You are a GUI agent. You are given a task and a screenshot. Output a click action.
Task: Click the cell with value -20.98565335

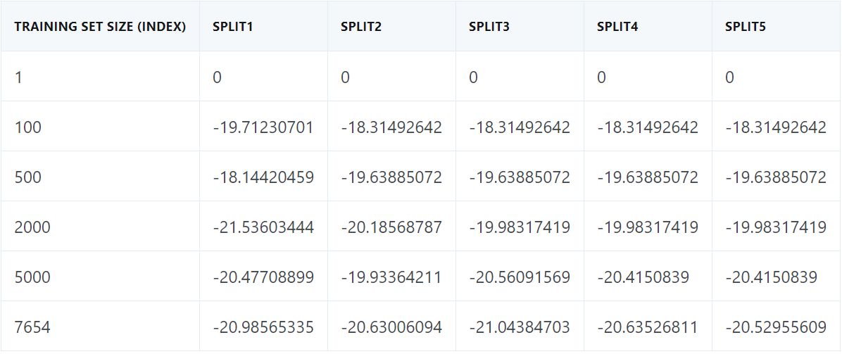tap(263, 327)
